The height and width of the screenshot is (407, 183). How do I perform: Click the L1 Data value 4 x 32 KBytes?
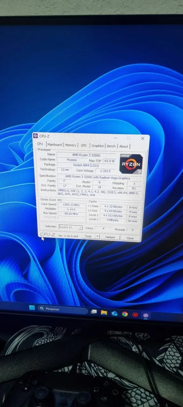(x=113, y=206)
